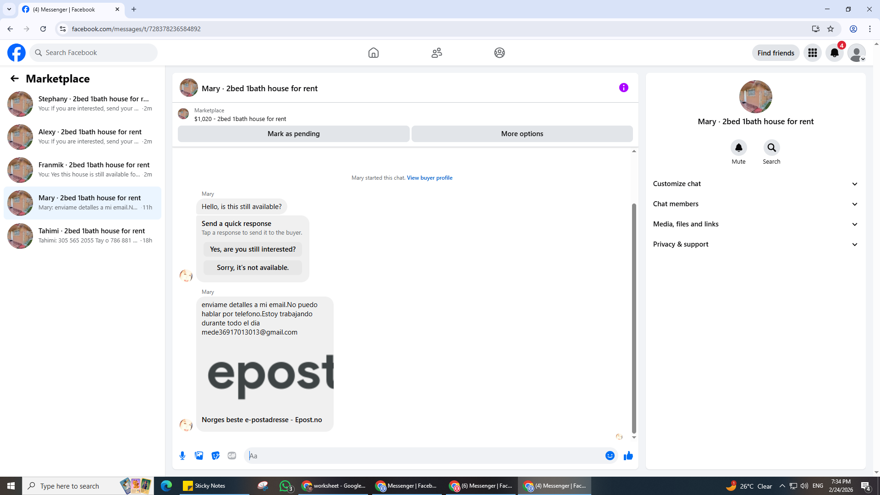Click the purple conversation info icon
880x495 pixels.
[x=623, y=88]
